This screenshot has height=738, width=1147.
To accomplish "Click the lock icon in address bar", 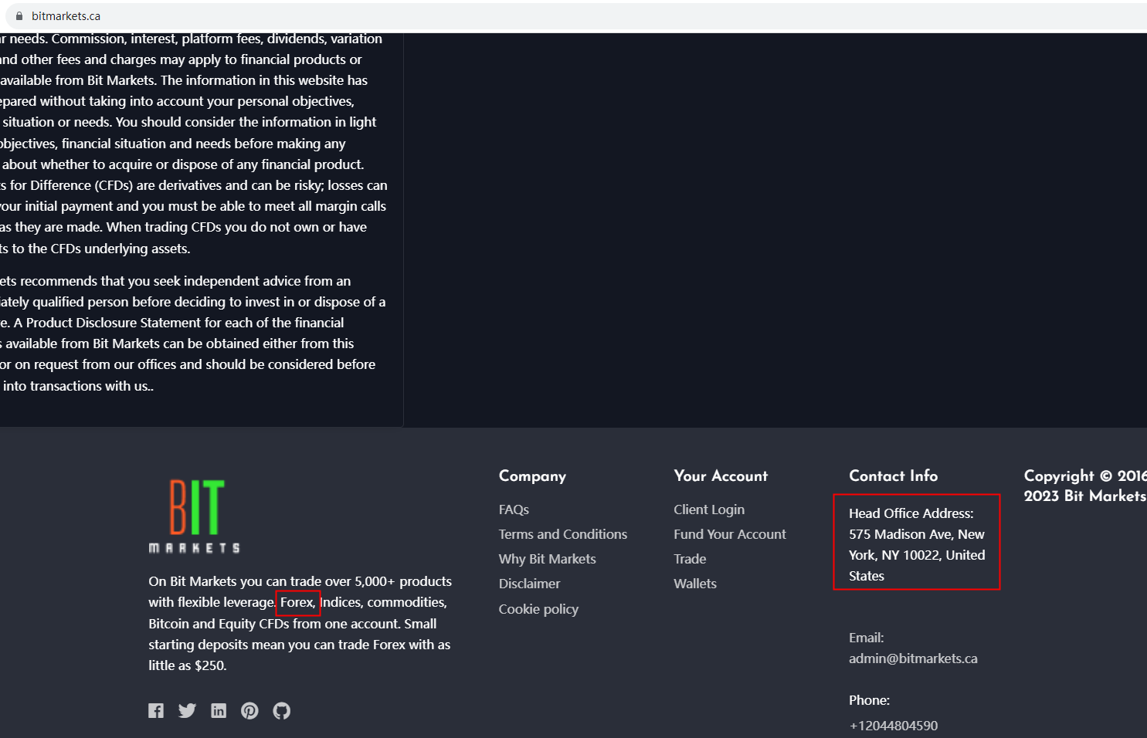I will (x=19, y=16).
